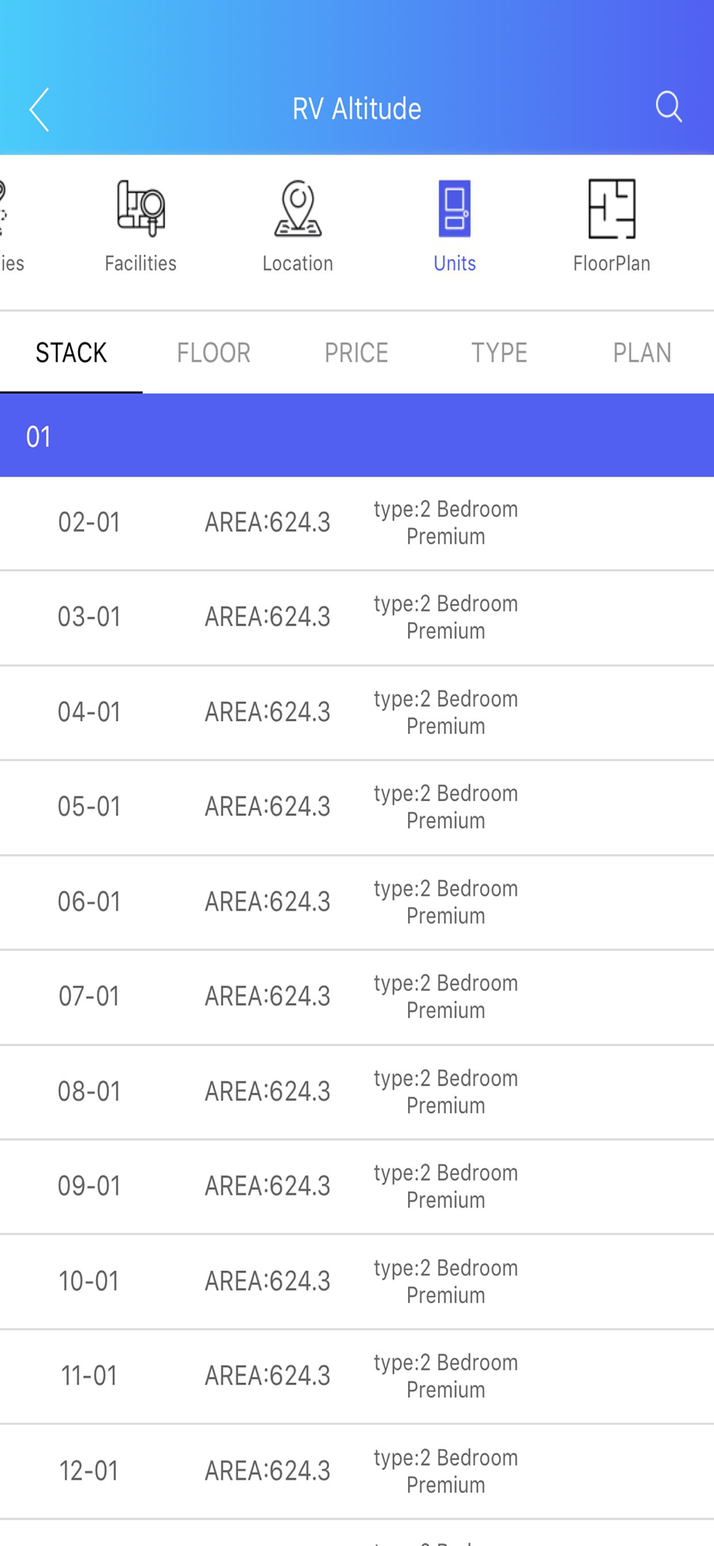This screenshot has height=1546, width=714.
Task: Tap the back arrow icon
Action: click(x=39, y=109)
